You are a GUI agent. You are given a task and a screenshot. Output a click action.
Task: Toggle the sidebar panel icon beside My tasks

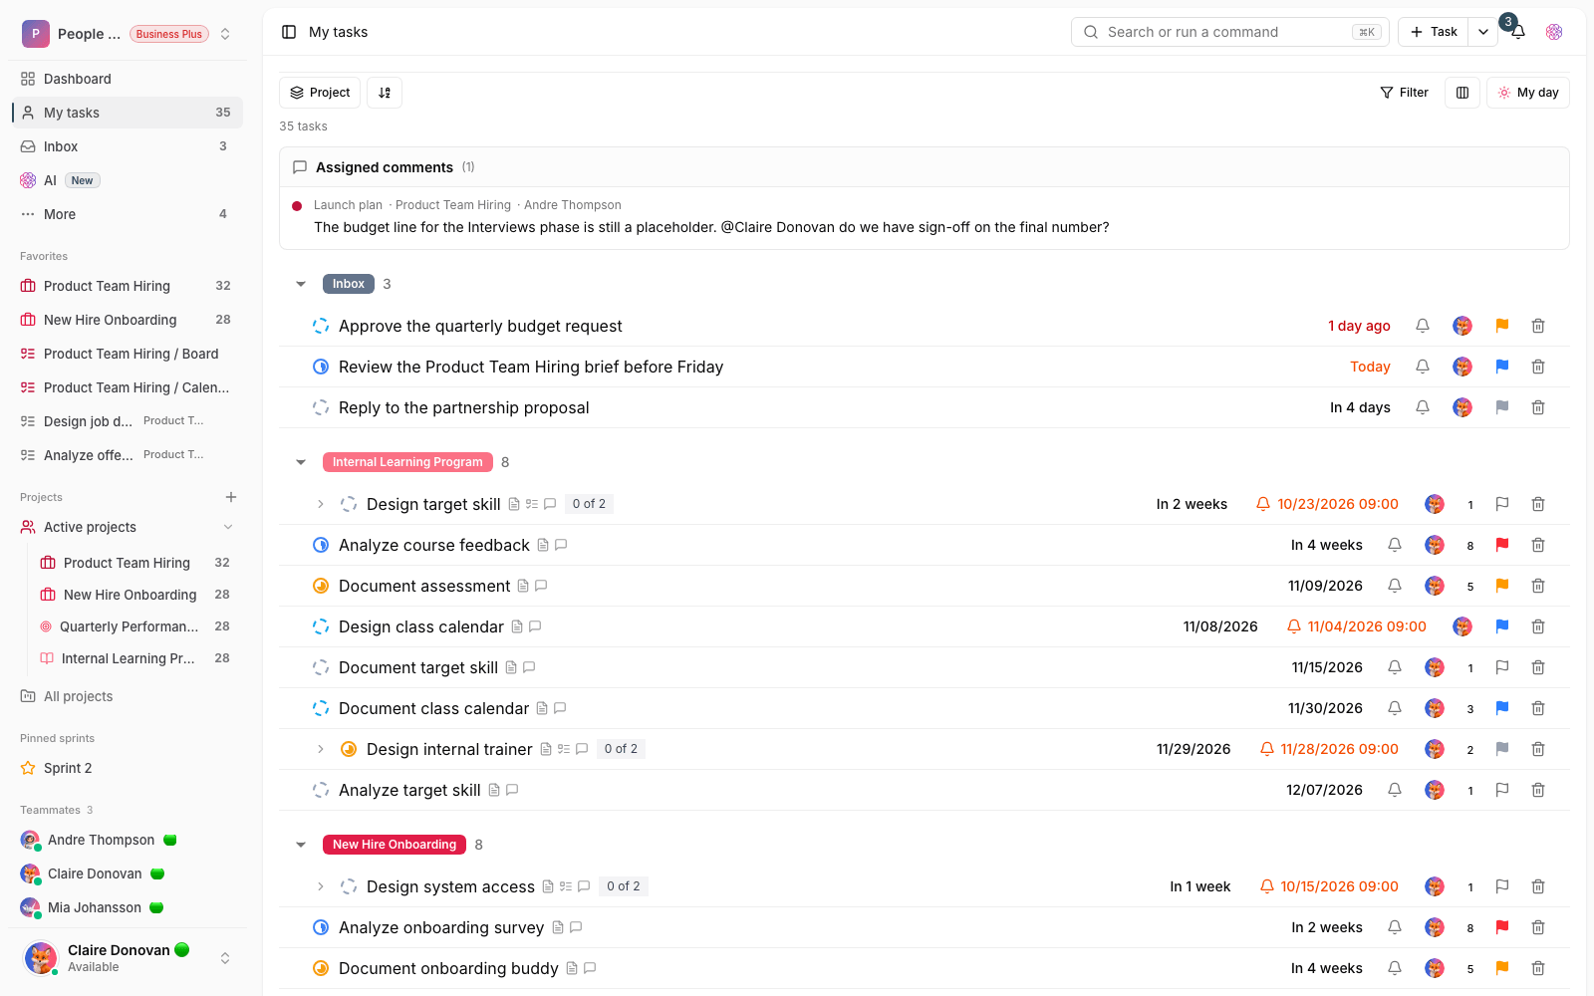[x=289, y=32]
